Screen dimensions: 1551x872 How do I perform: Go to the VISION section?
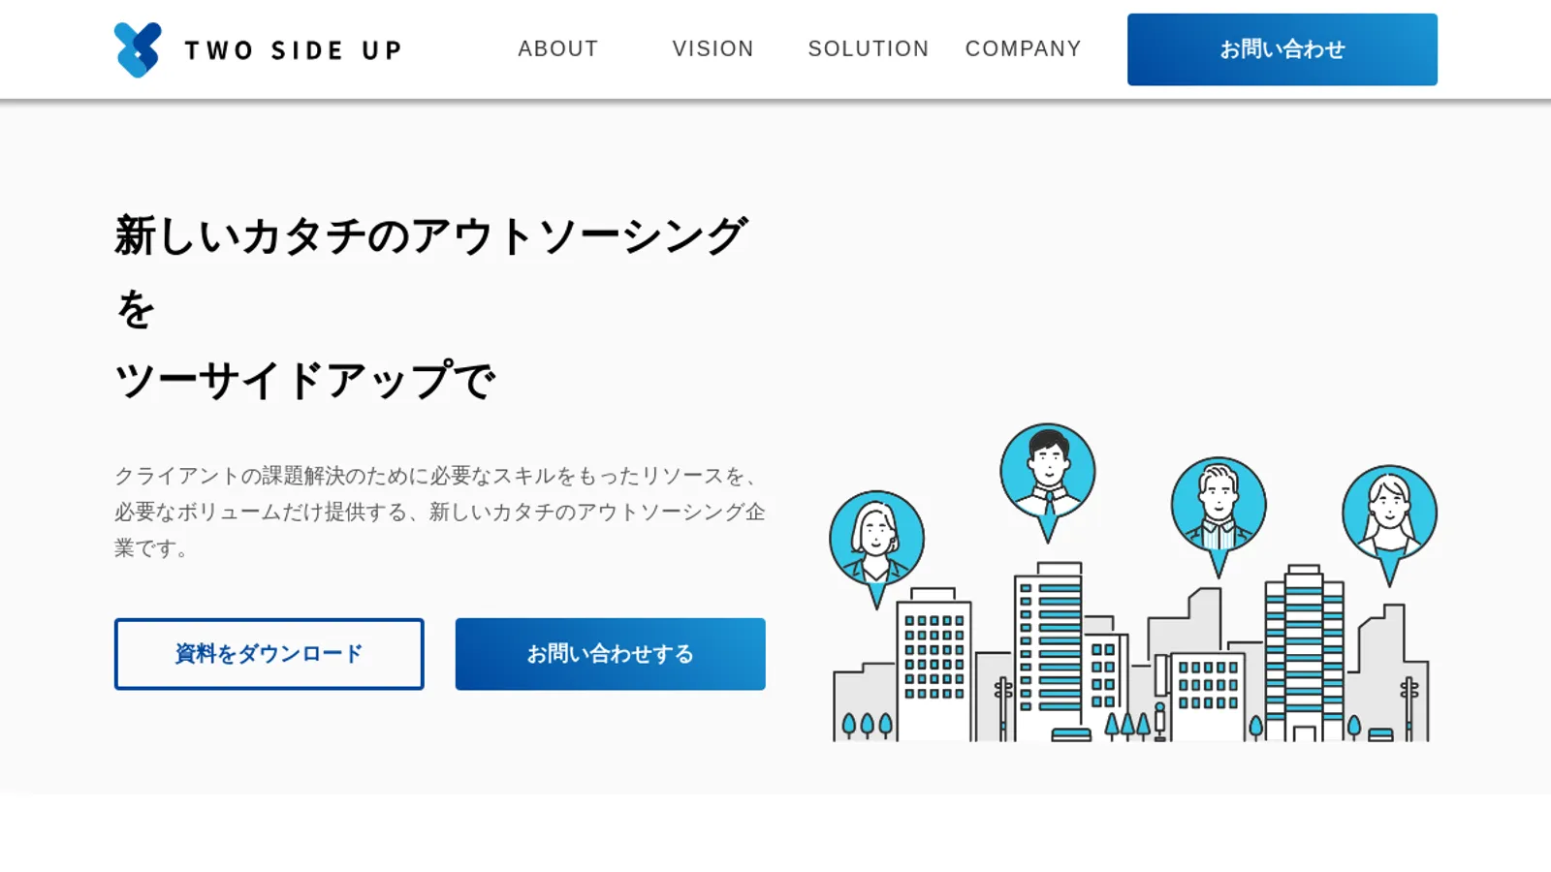tap(712, 48)
